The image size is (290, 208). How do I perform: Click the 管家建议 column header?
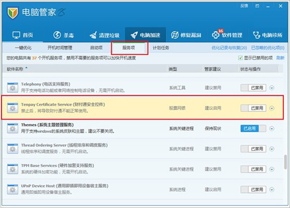tap(212, 69)
